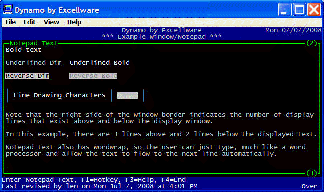Click the F3=Help function key label

tap(140, 180)
